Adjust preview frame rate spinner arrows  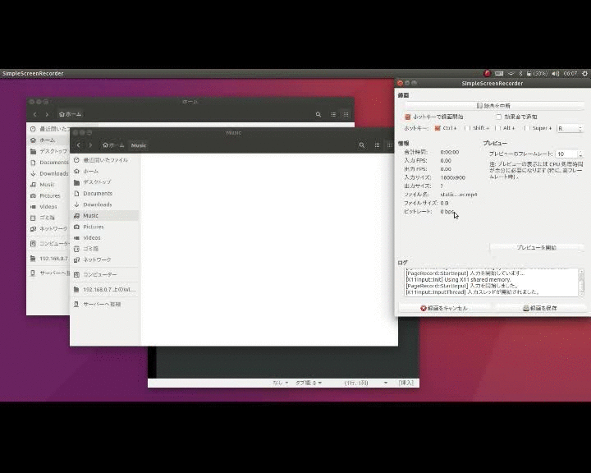[x=580, y=154]
